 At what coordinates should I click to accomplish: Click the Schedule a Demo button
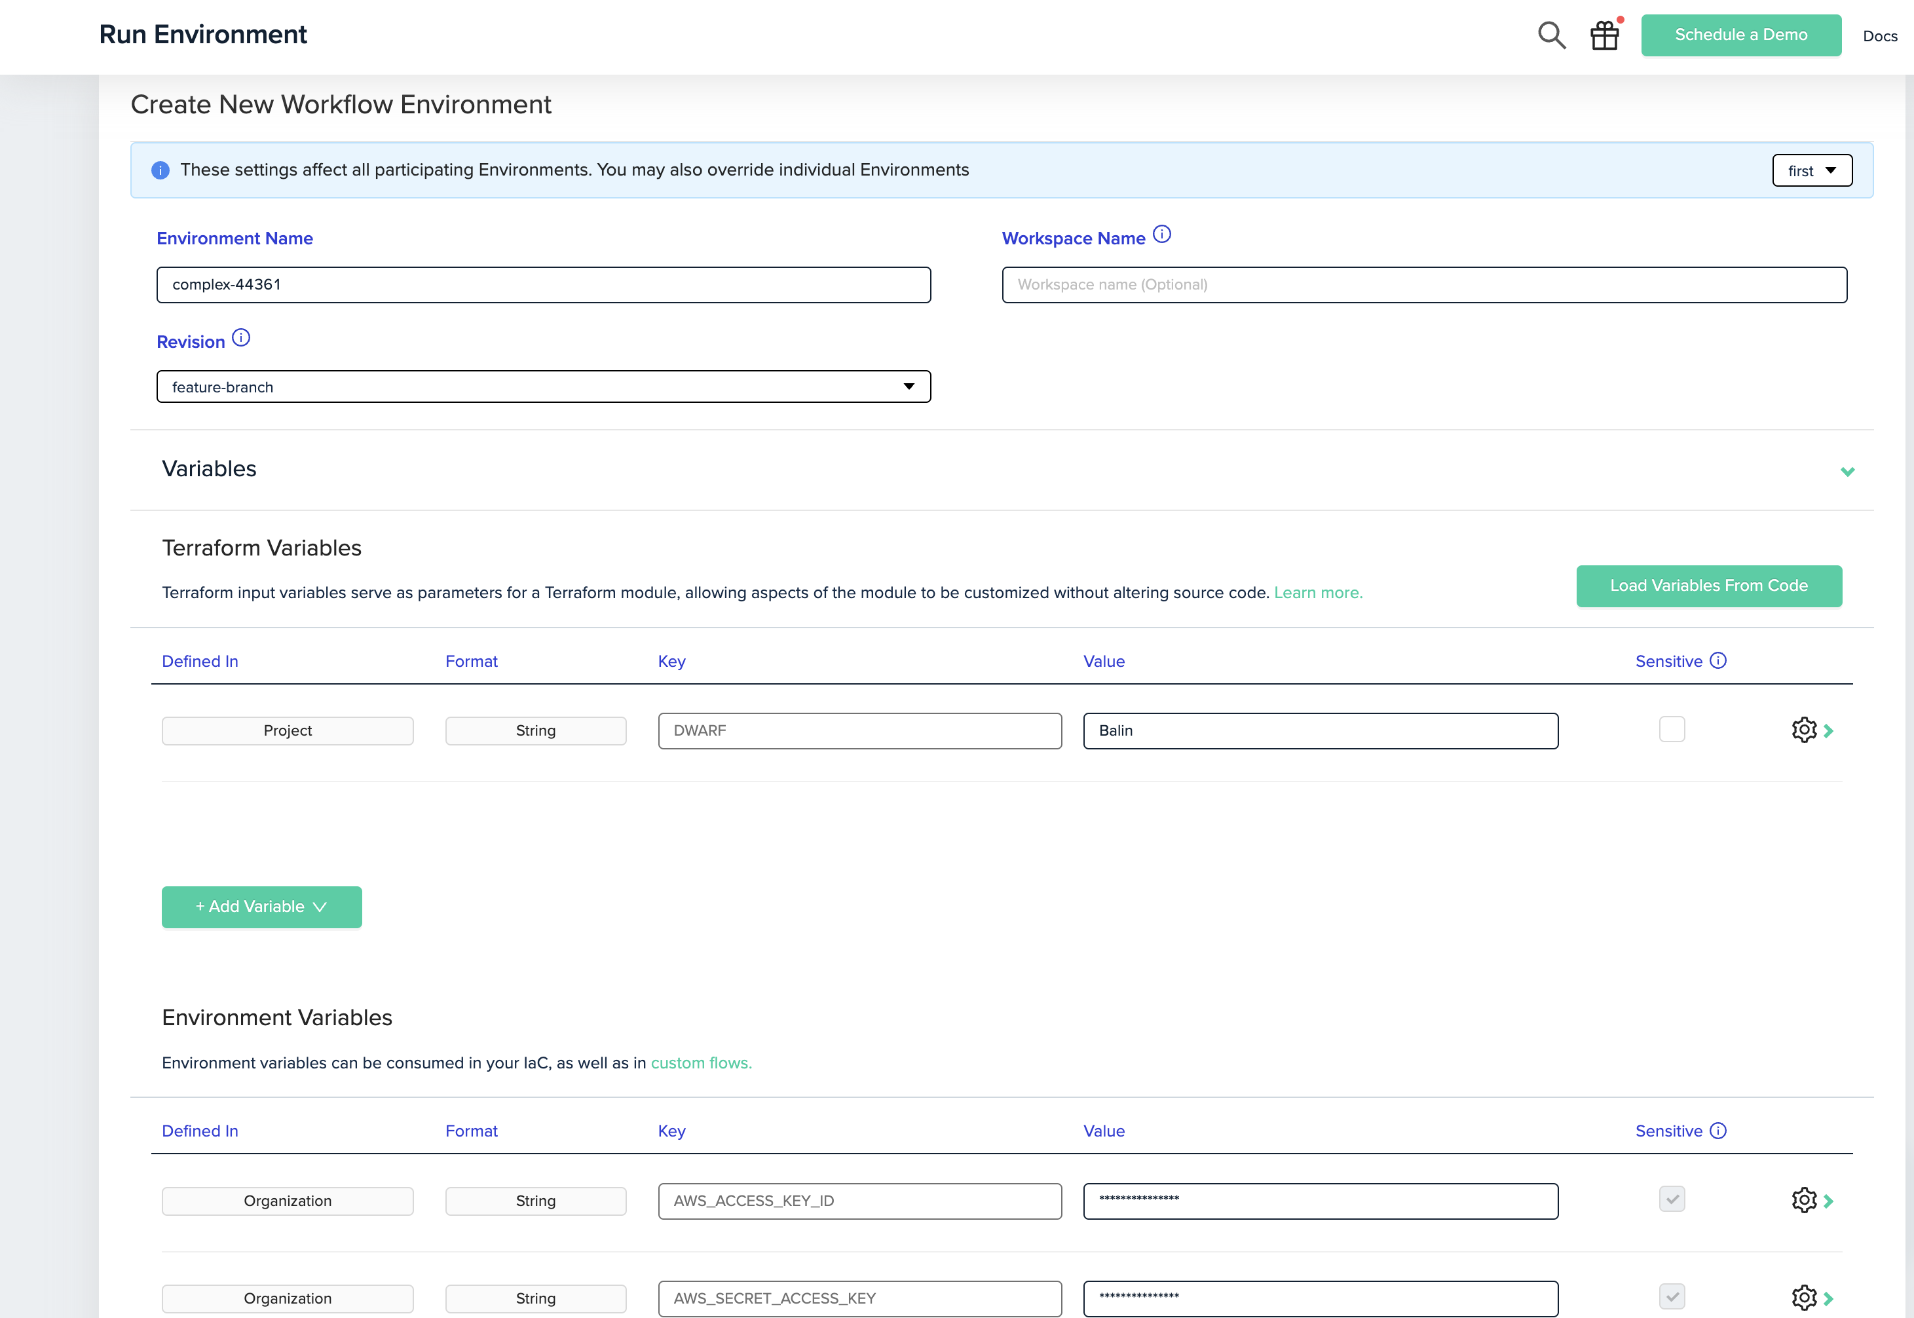(x=1740, y=35)
